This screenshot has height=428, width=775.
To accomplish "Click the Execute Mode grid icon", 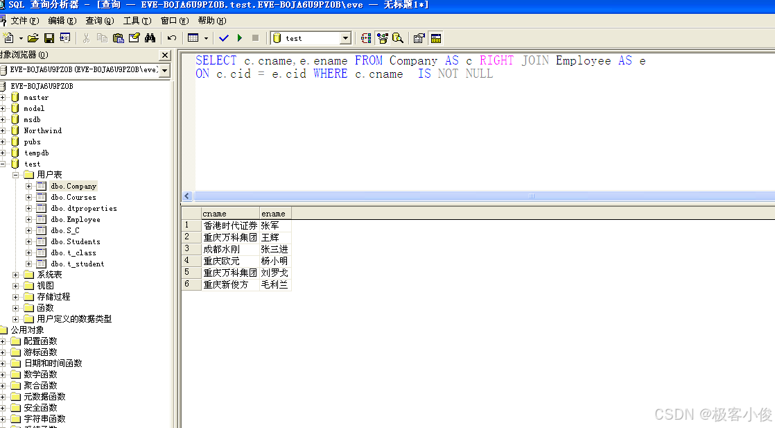I will [x=193, y=38].
